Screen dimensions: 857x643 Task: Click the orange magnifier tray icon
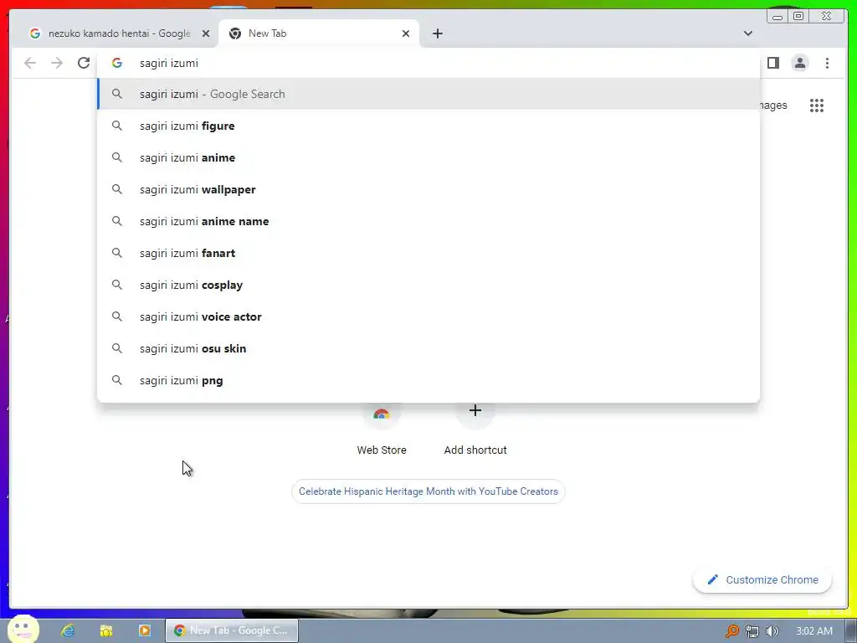pyautogui.click(x=731, y=631)
